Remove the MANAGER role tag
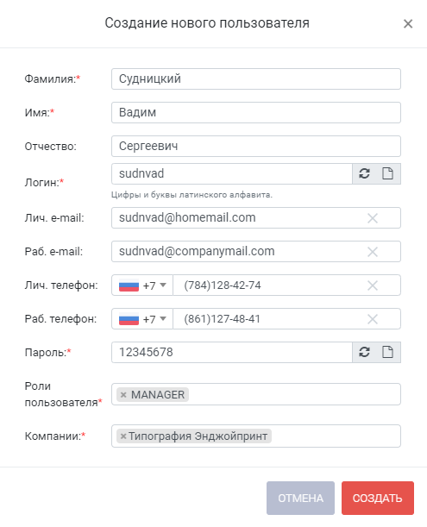Screen dimensions: 427x527 click(x=123, y=394)
